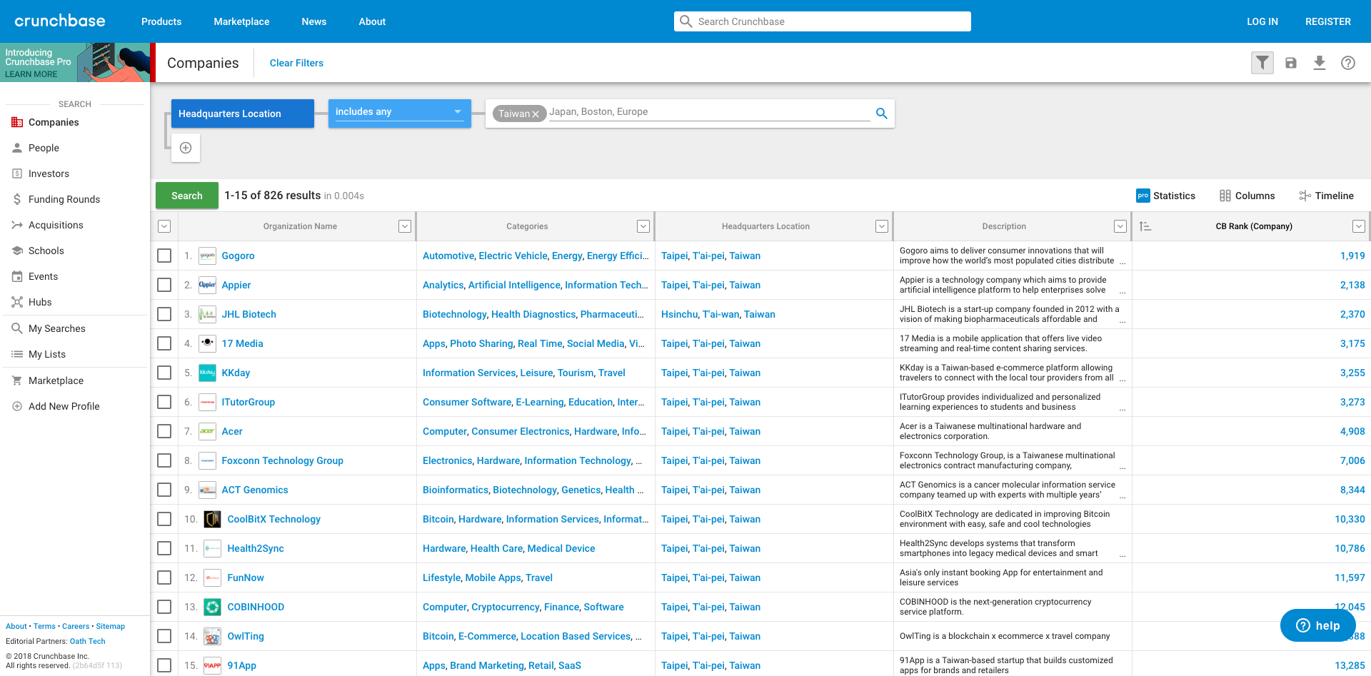Image resolution: width=1371 pixels, height=676 pixels.
Task: Click the download export icon
Action: 1320,63
